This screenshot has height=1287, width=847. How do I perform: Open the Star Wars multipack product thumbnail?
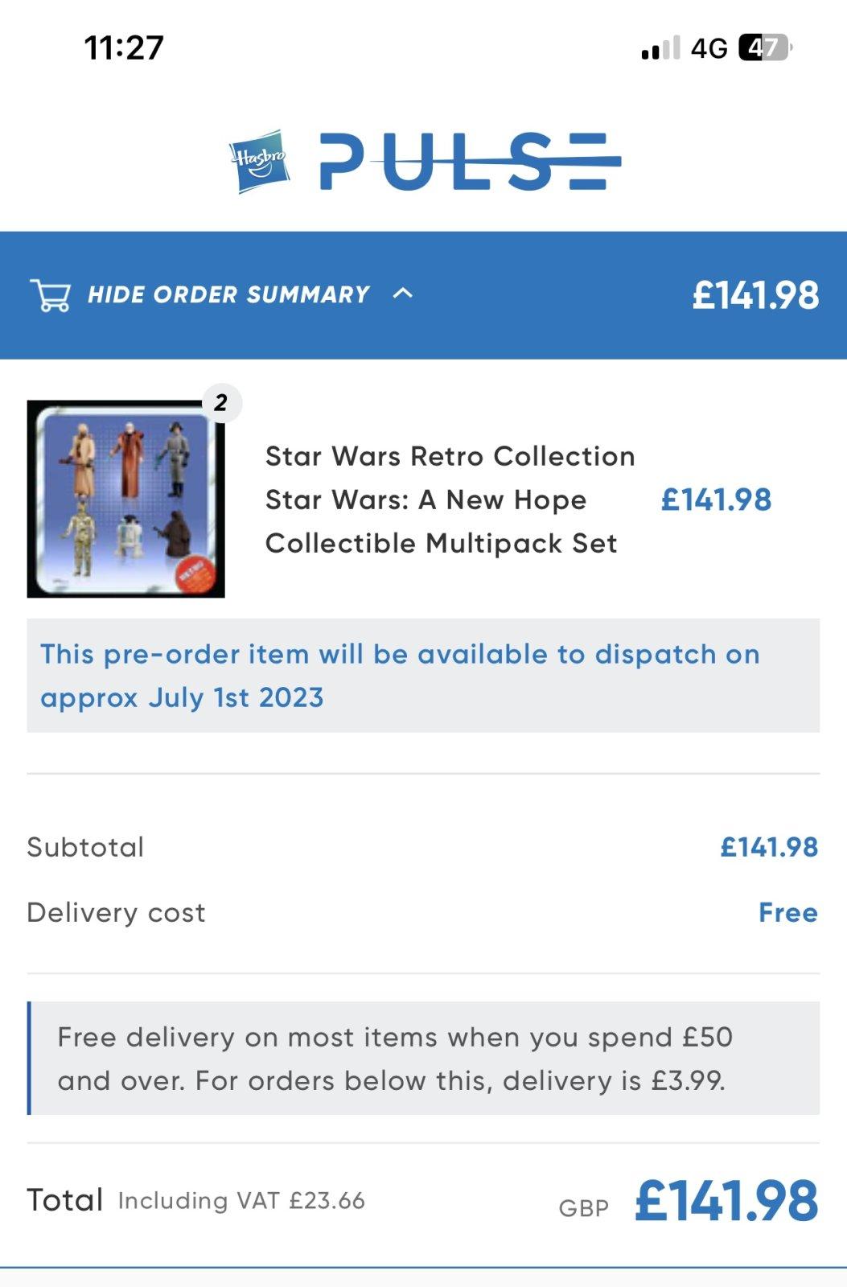(x=125, y=499)
